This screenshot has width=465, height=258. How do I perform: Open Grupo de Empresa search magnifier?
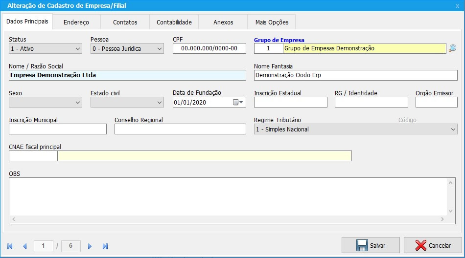pos(453,48)
